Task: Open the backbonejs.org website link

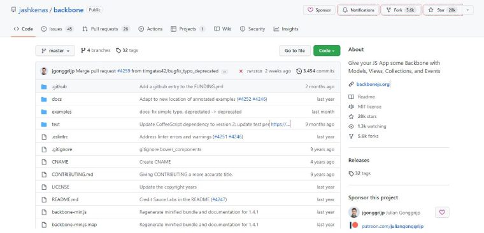Action: (373, 84)
